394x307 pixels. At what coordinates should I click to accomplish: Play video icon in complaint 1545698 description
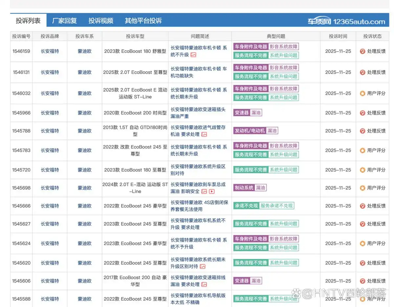tap(212, 191)
